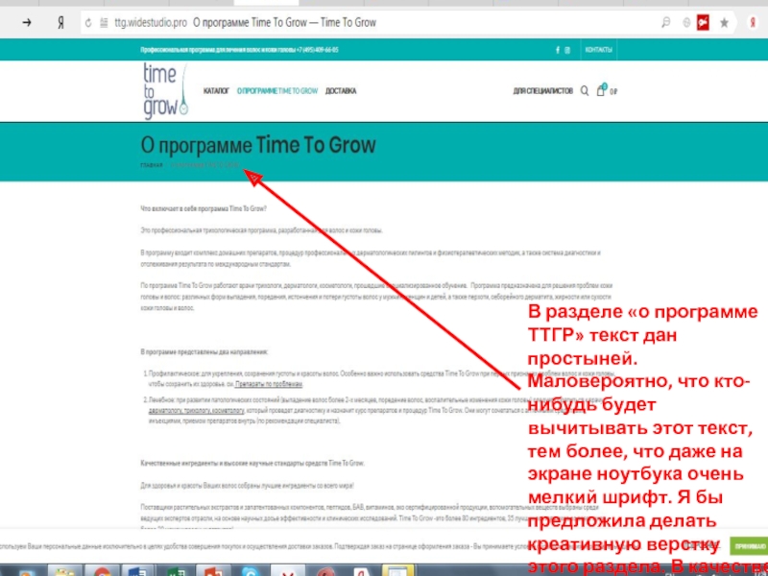The height and width of the screenshot is (576, 768).
Task: Click the forward arrow navigation button
Action: click(x=27, y=22)
